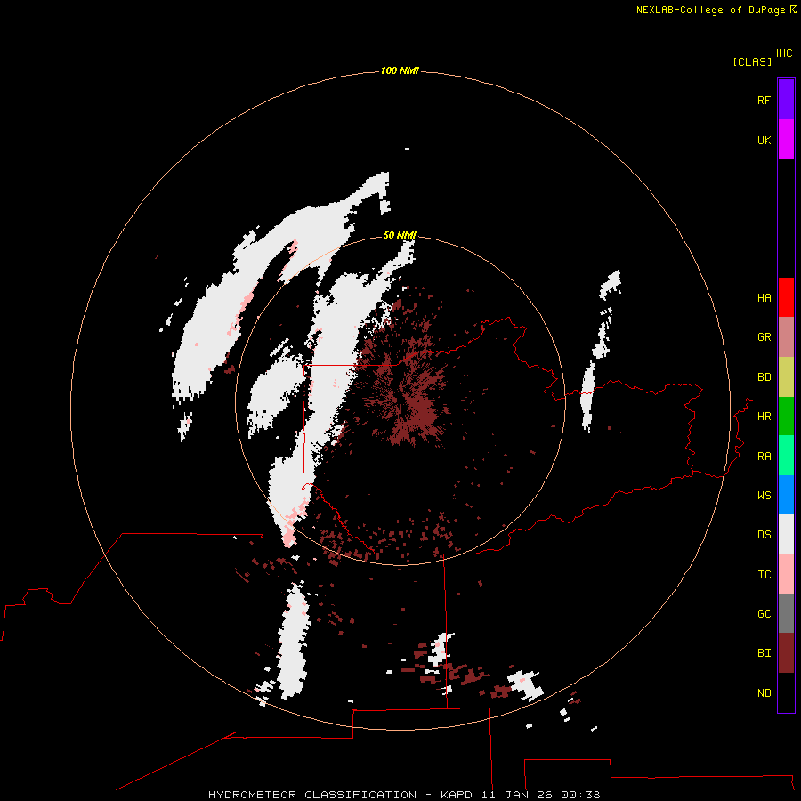
Task: Click the BI legend label
Action: click(764, 653)
